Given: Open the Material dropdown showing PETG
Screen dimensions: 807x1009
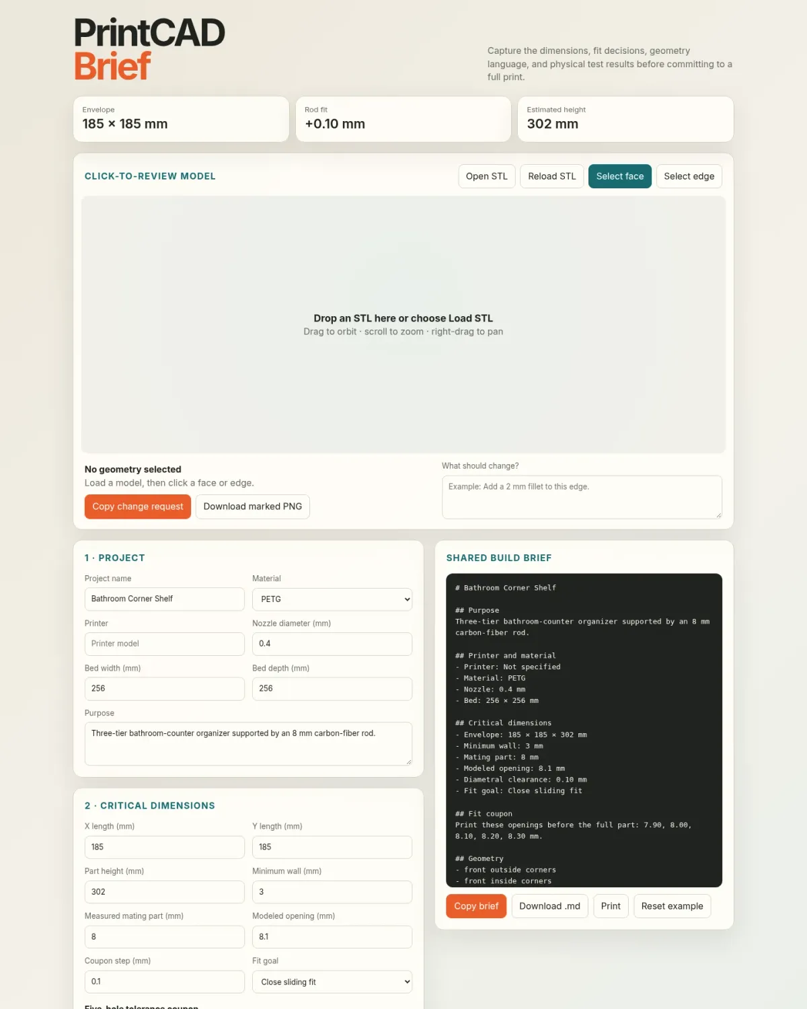Looking at the screenshot, I should pos(332,599).
